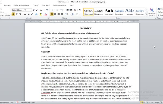Switch to Draft view icon in status bar
163x104 pixels.
pos(152,102)
